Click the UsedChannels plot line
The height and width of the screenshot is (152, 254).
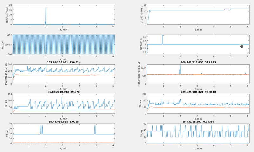190,10
